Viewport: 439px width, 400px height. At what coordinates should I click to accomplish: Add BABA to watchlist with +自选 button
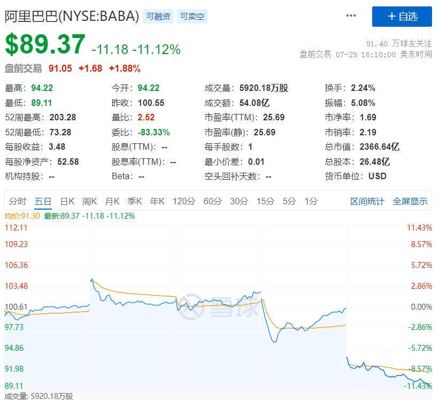click(x=402, y=17)
